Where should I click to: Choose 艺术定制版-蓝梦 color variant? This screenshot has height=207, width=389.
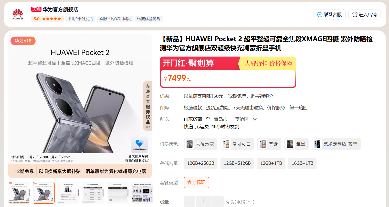[336, 144]
